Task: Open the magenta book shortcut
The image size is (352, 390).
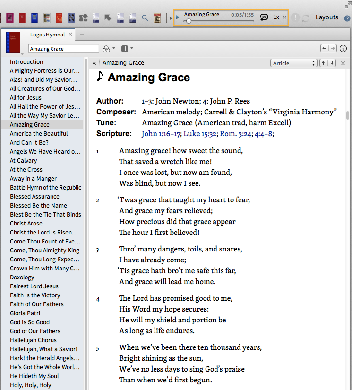Action: [10, 17]
